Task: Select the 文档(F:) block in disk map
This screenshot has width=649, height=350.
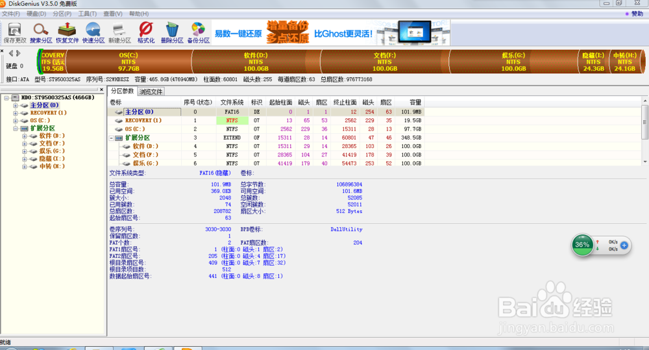Action: click(x=384, y=62)
